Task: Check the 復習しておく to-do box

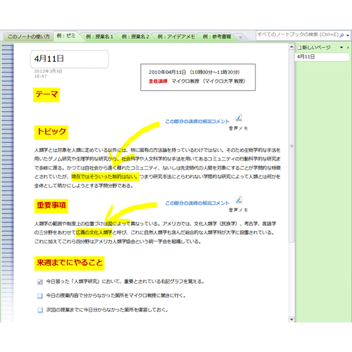Action: pyautogui.click(x=40, y=310)
